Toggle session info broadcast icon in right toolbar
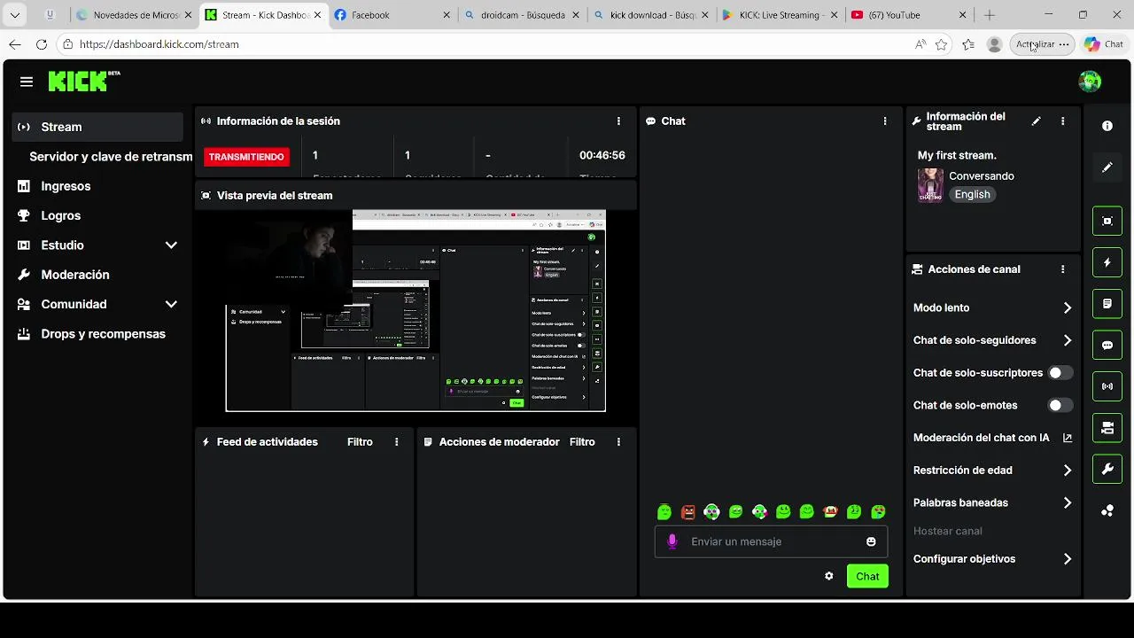The image size is (1134, 638). (x=1107, y=386)
